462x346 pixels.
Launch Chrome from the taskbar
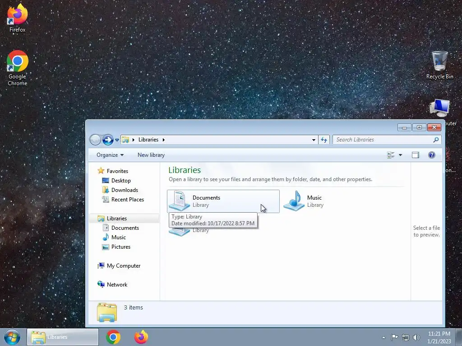pos(113,337)
